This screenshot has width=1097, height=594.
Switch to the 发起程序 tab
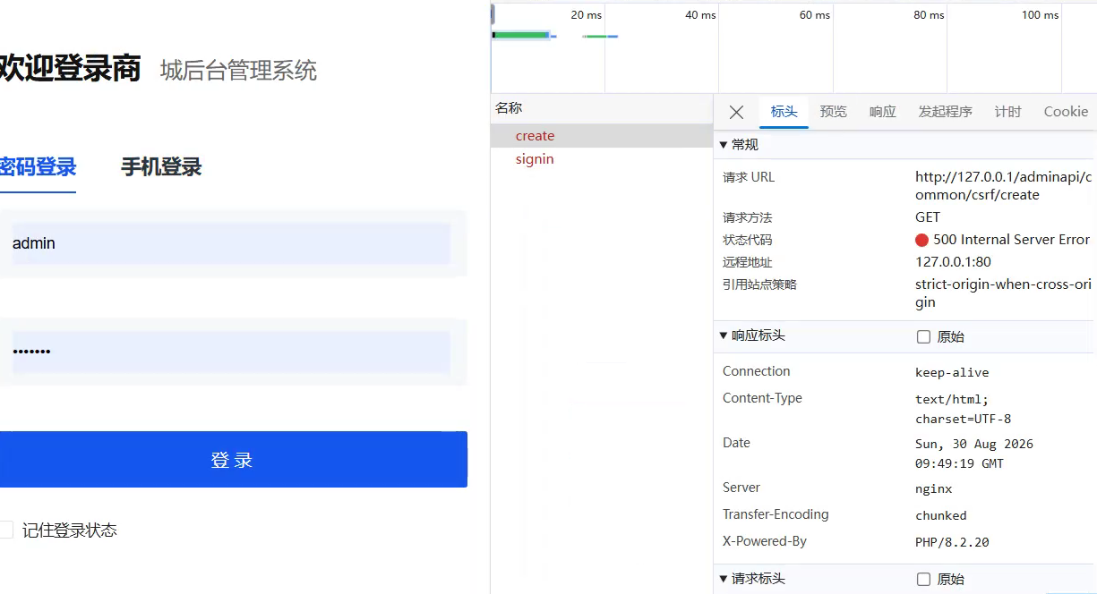[x=945, y=112]
